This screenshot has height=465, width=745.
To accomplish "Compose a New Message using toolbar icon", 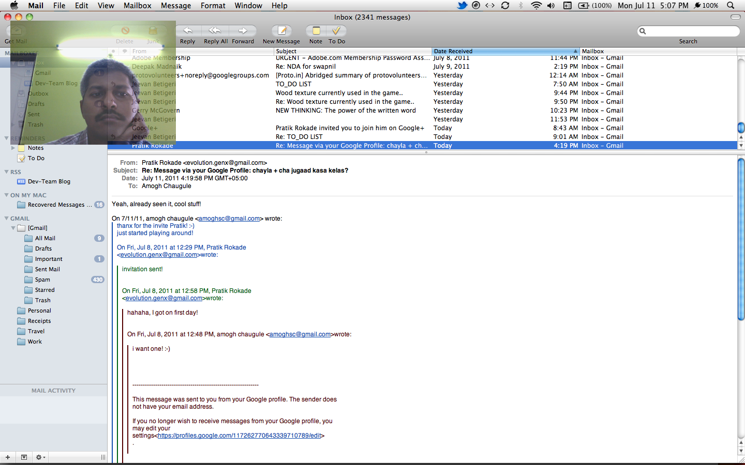I will pos(281,31).
